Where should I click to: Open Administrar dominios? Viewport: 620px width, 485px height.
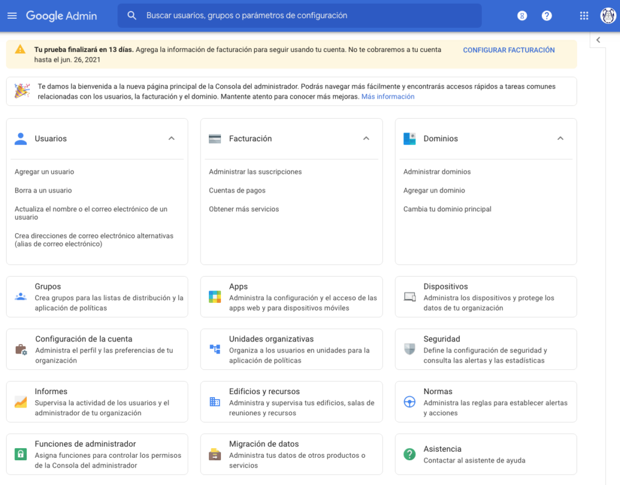point(437,171)
